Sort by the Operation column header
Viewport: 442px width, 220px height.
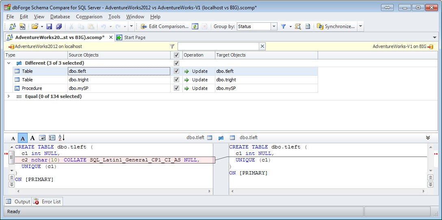(x=199, y=55)
